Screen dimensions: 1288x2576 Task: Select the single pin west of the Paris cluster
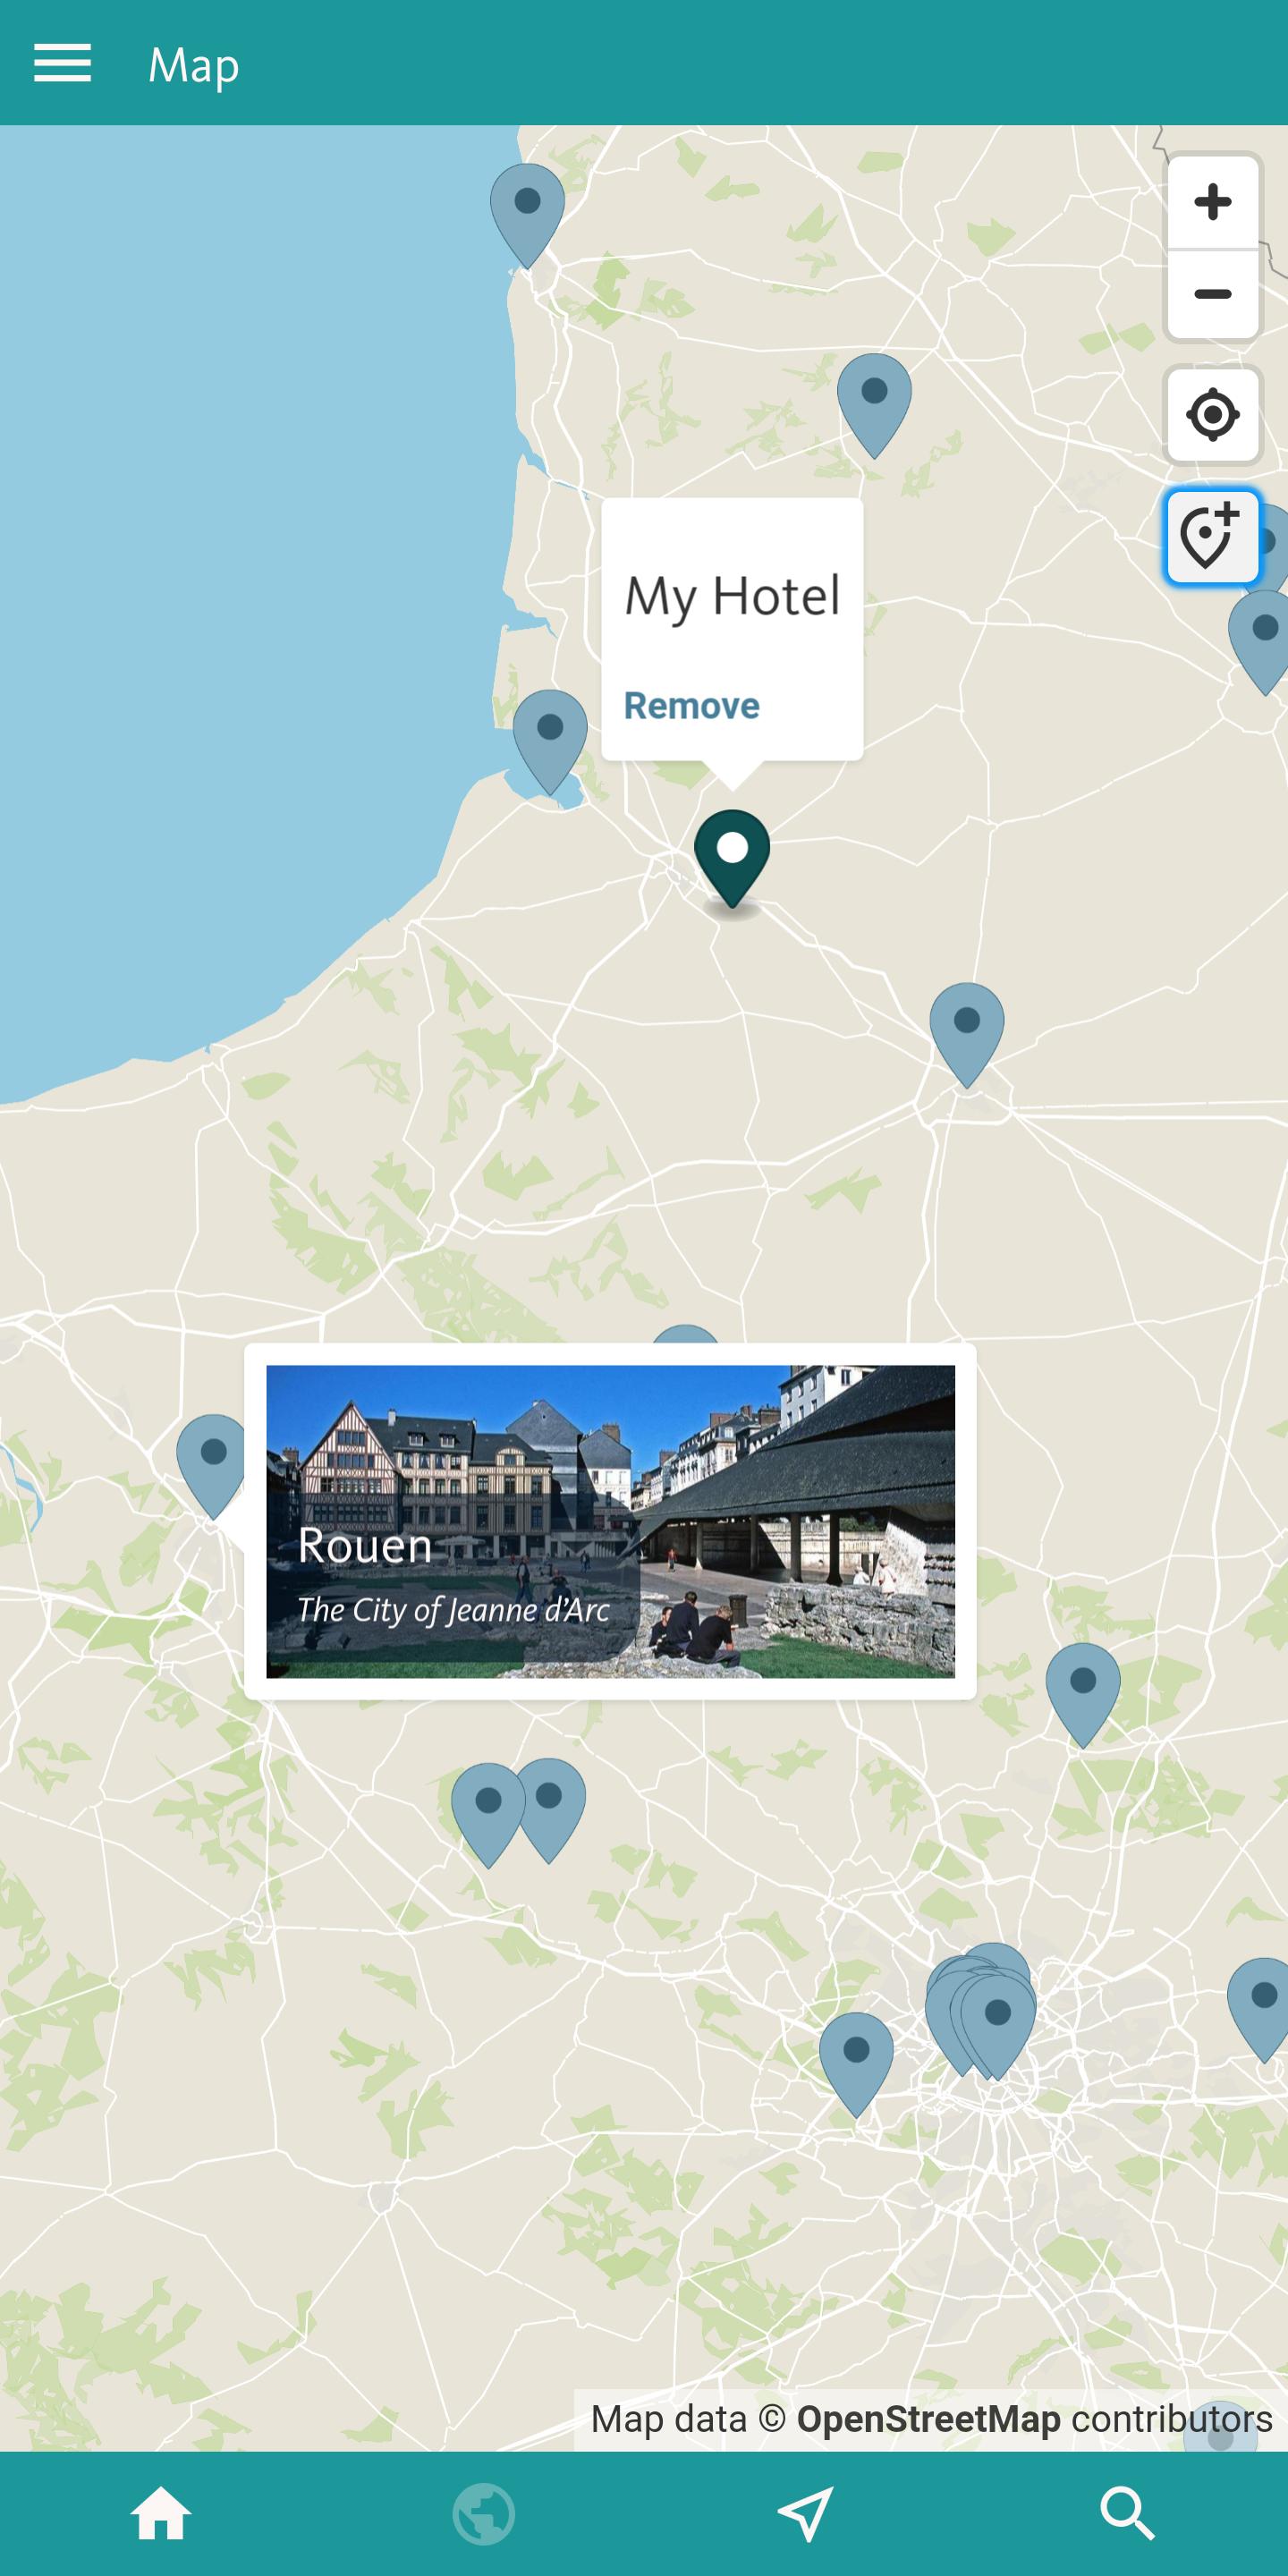click(856, 2064)
